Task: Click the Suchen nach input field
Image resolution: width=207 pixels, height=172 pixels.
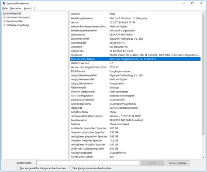Action: coord(88,163)
